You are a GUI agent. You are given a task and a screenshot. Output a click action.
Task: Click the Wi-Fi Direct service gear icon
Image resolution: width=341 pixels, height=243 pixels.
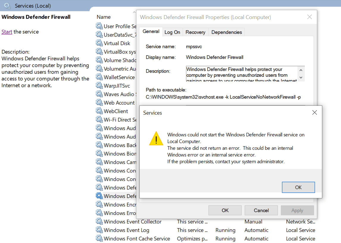(x=99, y=119)
